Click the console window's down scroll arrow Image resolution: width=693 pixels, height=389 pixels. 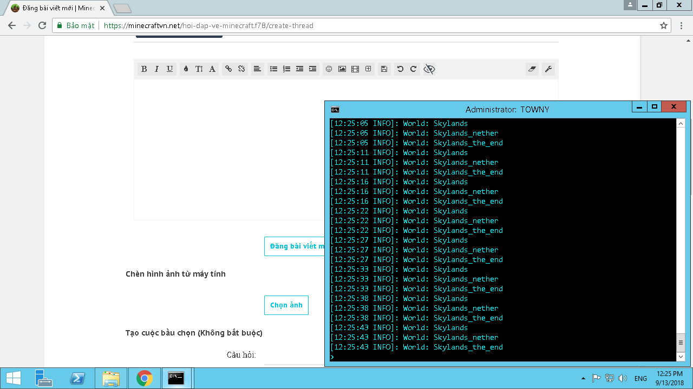pos(681,357)
